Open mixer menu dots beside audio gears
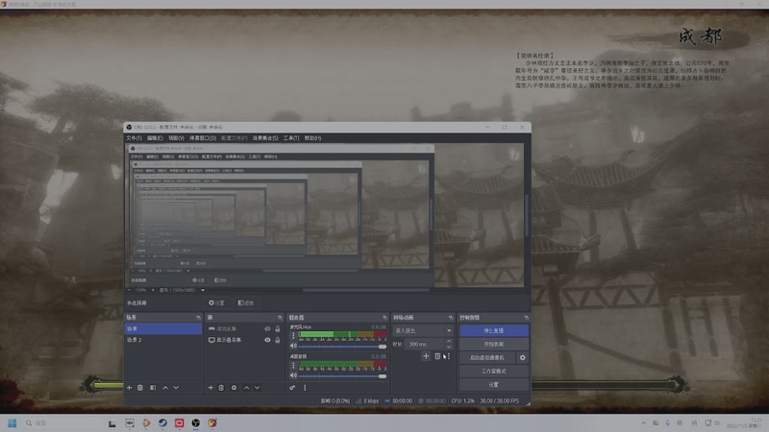Viewport: 769px width, 432px height. (x=305, y=388)
